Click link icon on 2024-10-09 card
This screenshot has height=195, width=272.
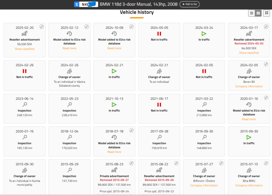[131, 27]
